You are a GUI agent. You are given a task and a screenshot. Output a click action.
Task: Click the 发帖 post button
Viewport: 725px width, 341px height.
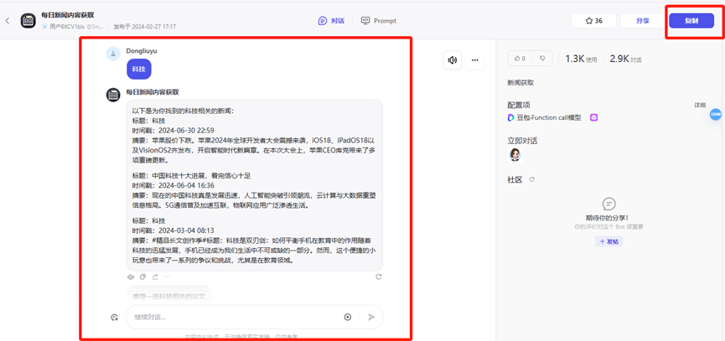(x=609, y=241)
